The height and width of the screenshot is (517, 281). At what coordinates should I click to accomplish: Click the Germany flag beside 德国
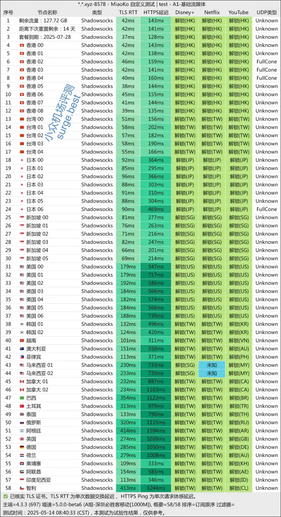[22, 447]
